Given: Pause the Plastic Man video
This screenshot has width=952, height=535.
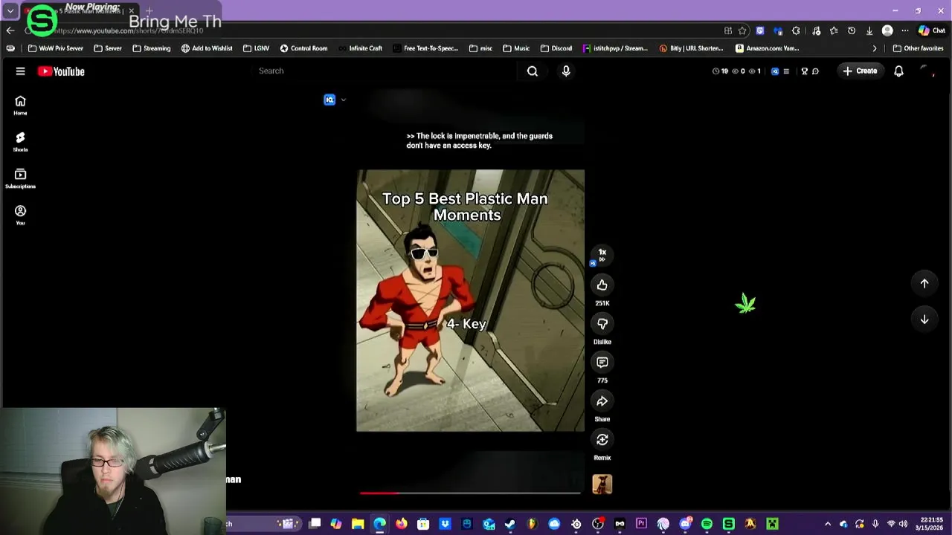Looking at the screenshot, I should [x=470, y=300].
